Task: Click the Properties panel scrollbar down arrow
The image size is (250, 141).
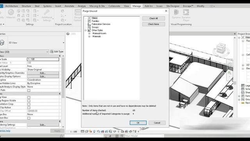Action: (63, 127)
